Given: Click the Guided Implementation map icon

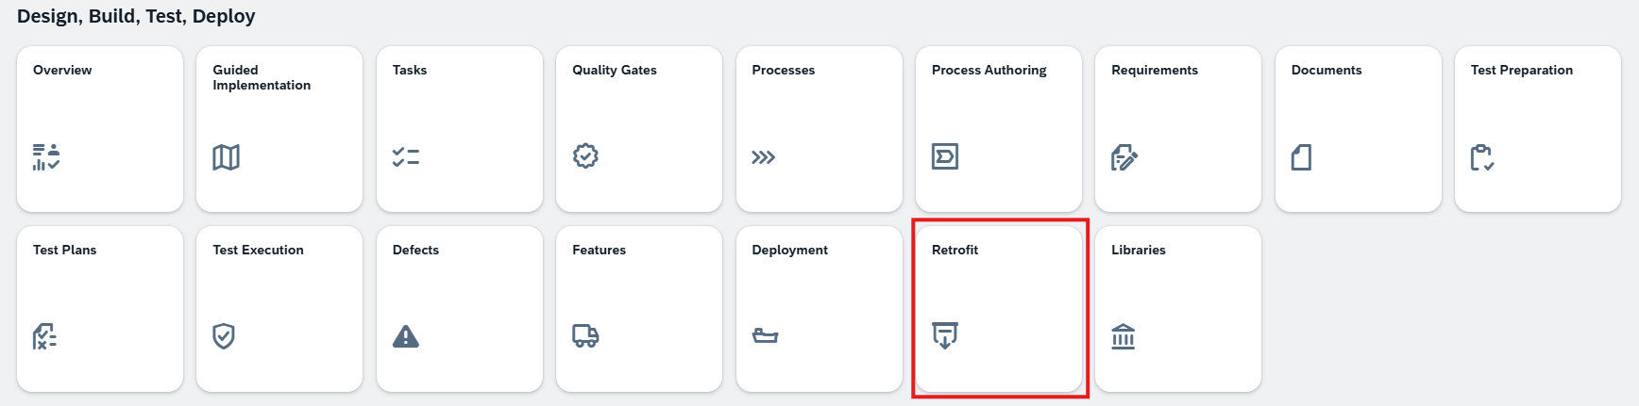Looking at the screenshot, I should click(226, 156).
